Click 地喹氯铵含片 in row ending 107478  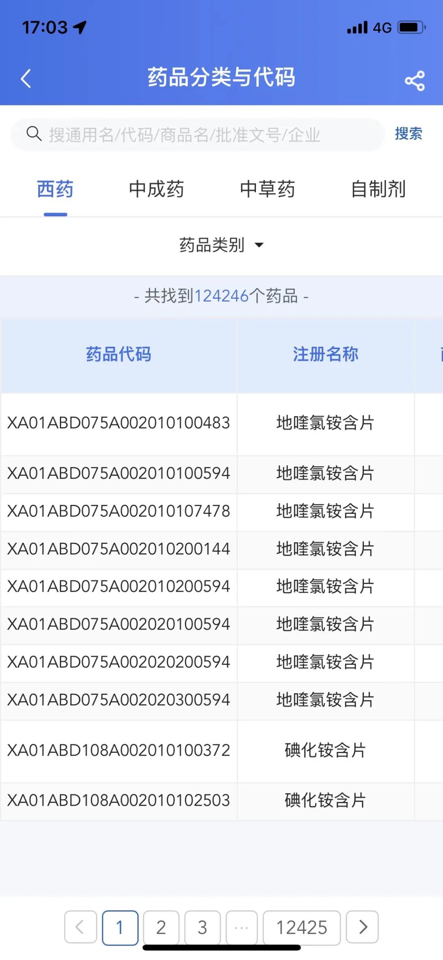tap(326, 511)
